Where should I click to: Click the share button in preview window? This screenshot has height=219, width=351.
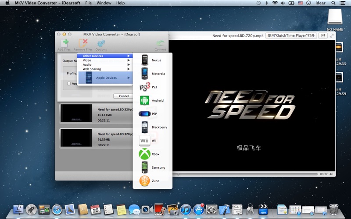[x=323, y=35]
